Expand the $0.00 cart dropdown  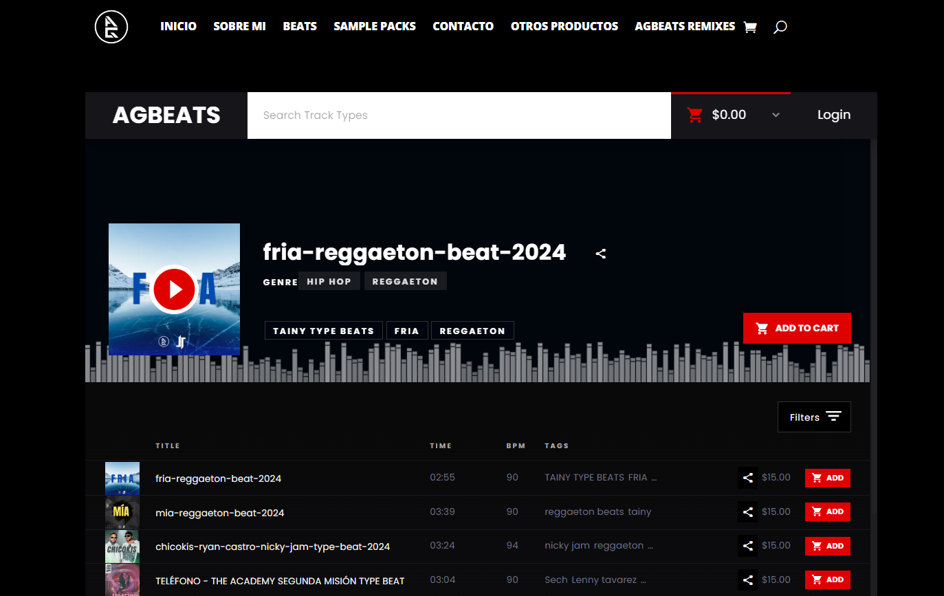[x=776, y=115]
